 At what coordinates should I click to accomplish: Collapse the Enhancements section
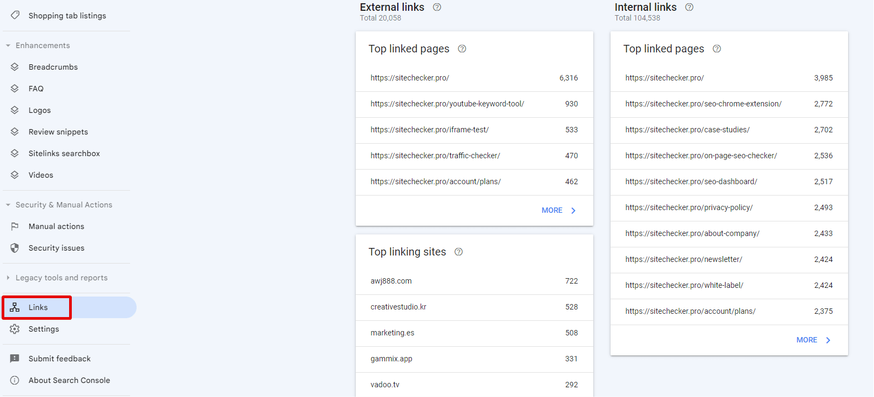coord(8,45)
